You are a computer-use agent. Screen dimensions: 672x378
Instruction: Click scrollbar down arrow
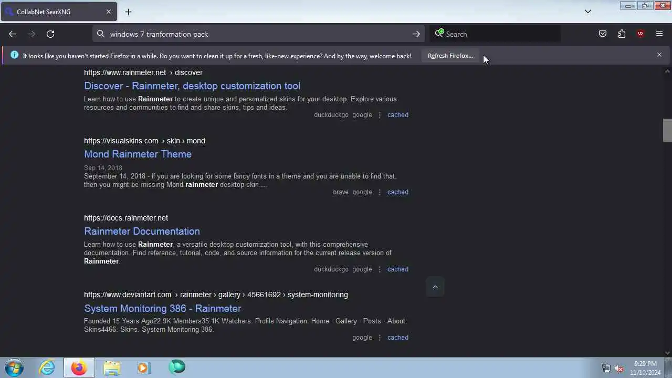click(x=667, y=353)
